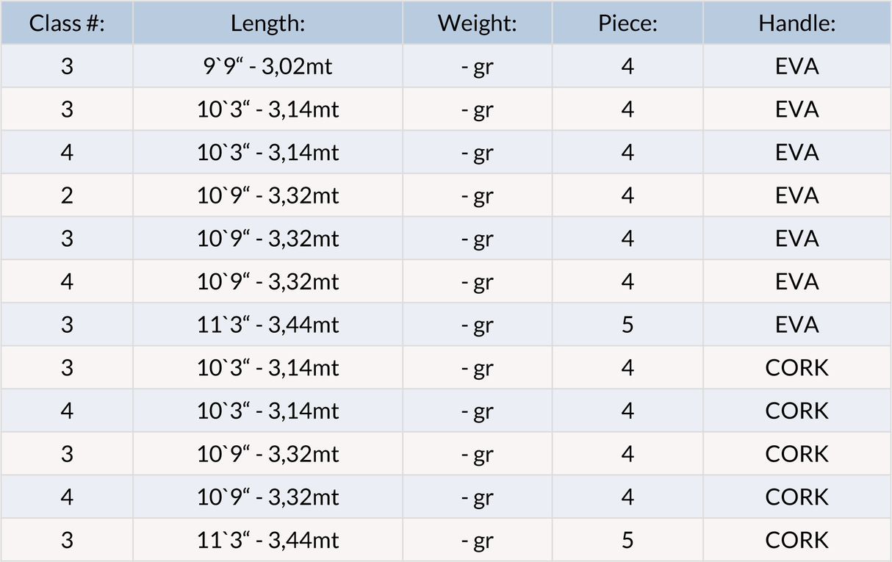The image size is (892, 562).
Task: Click EVA handle in the class 2 row
Action: [796, 196]
